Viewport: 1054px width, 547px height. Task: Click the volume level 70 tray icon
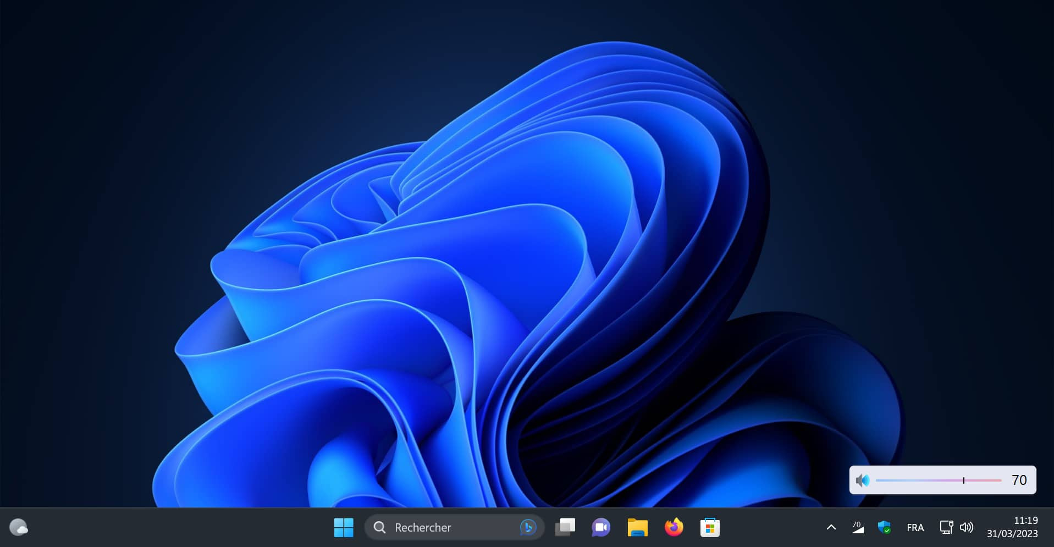pyautogui.click(x=858, y=527)
